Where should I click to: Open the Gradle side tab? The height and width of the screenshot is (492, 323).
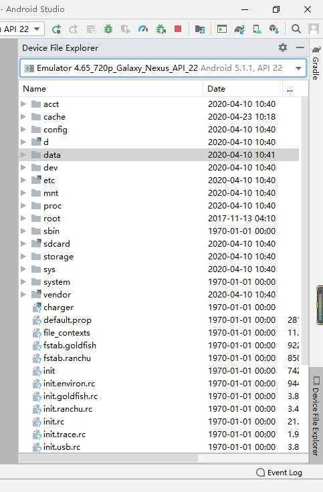pyautogui.click(x=316, y=63)
